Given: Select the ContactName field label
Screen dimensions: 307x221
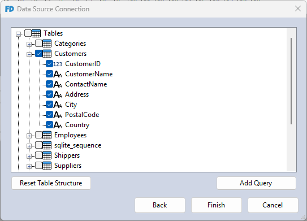Looking at the screenshot, I should (86, 84).
